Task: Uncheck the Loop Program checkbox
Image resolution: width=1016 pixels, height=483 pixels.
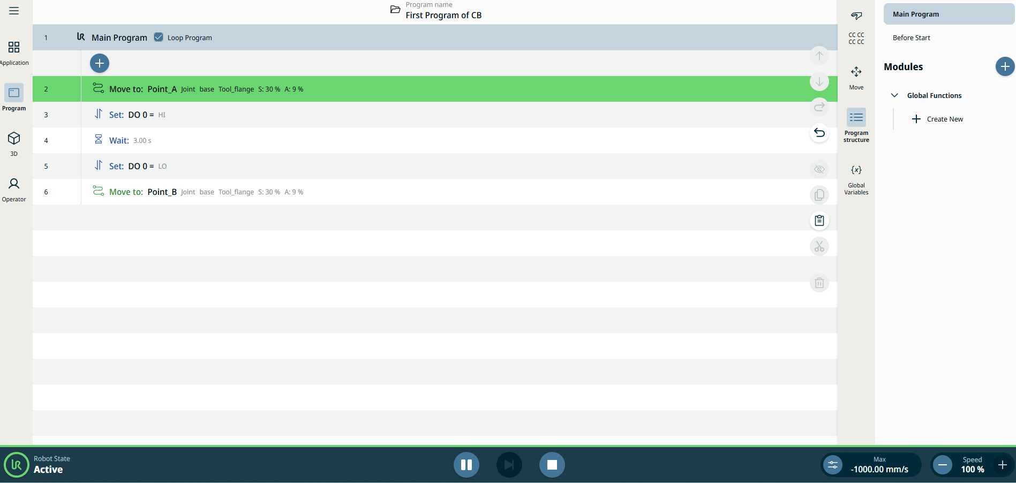Action: click(159, 37)
